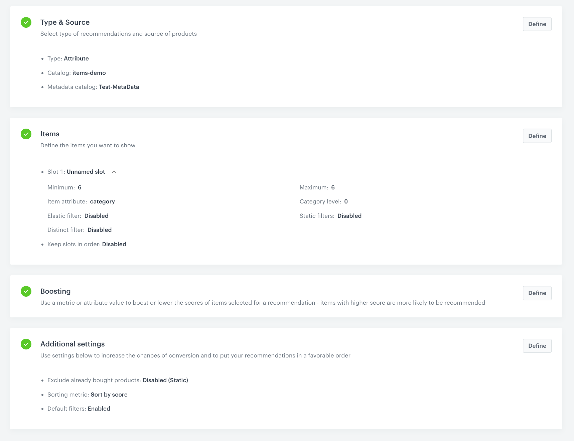Image resolution: width=574 pixels, height=441 pixels.
Task: Click the bullet next to Slot 1
Action: pyautogui.click(x=42, y=172)
